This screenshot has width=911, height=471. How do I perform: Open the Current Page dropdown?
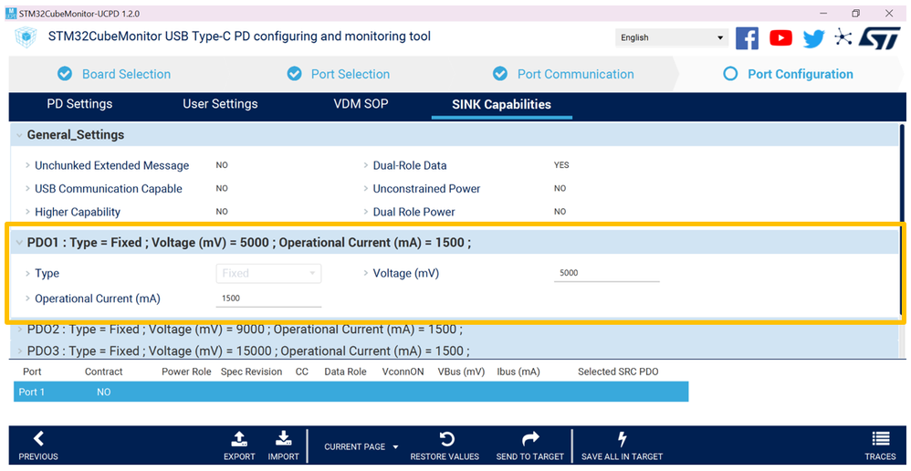[x=361, y=446]
